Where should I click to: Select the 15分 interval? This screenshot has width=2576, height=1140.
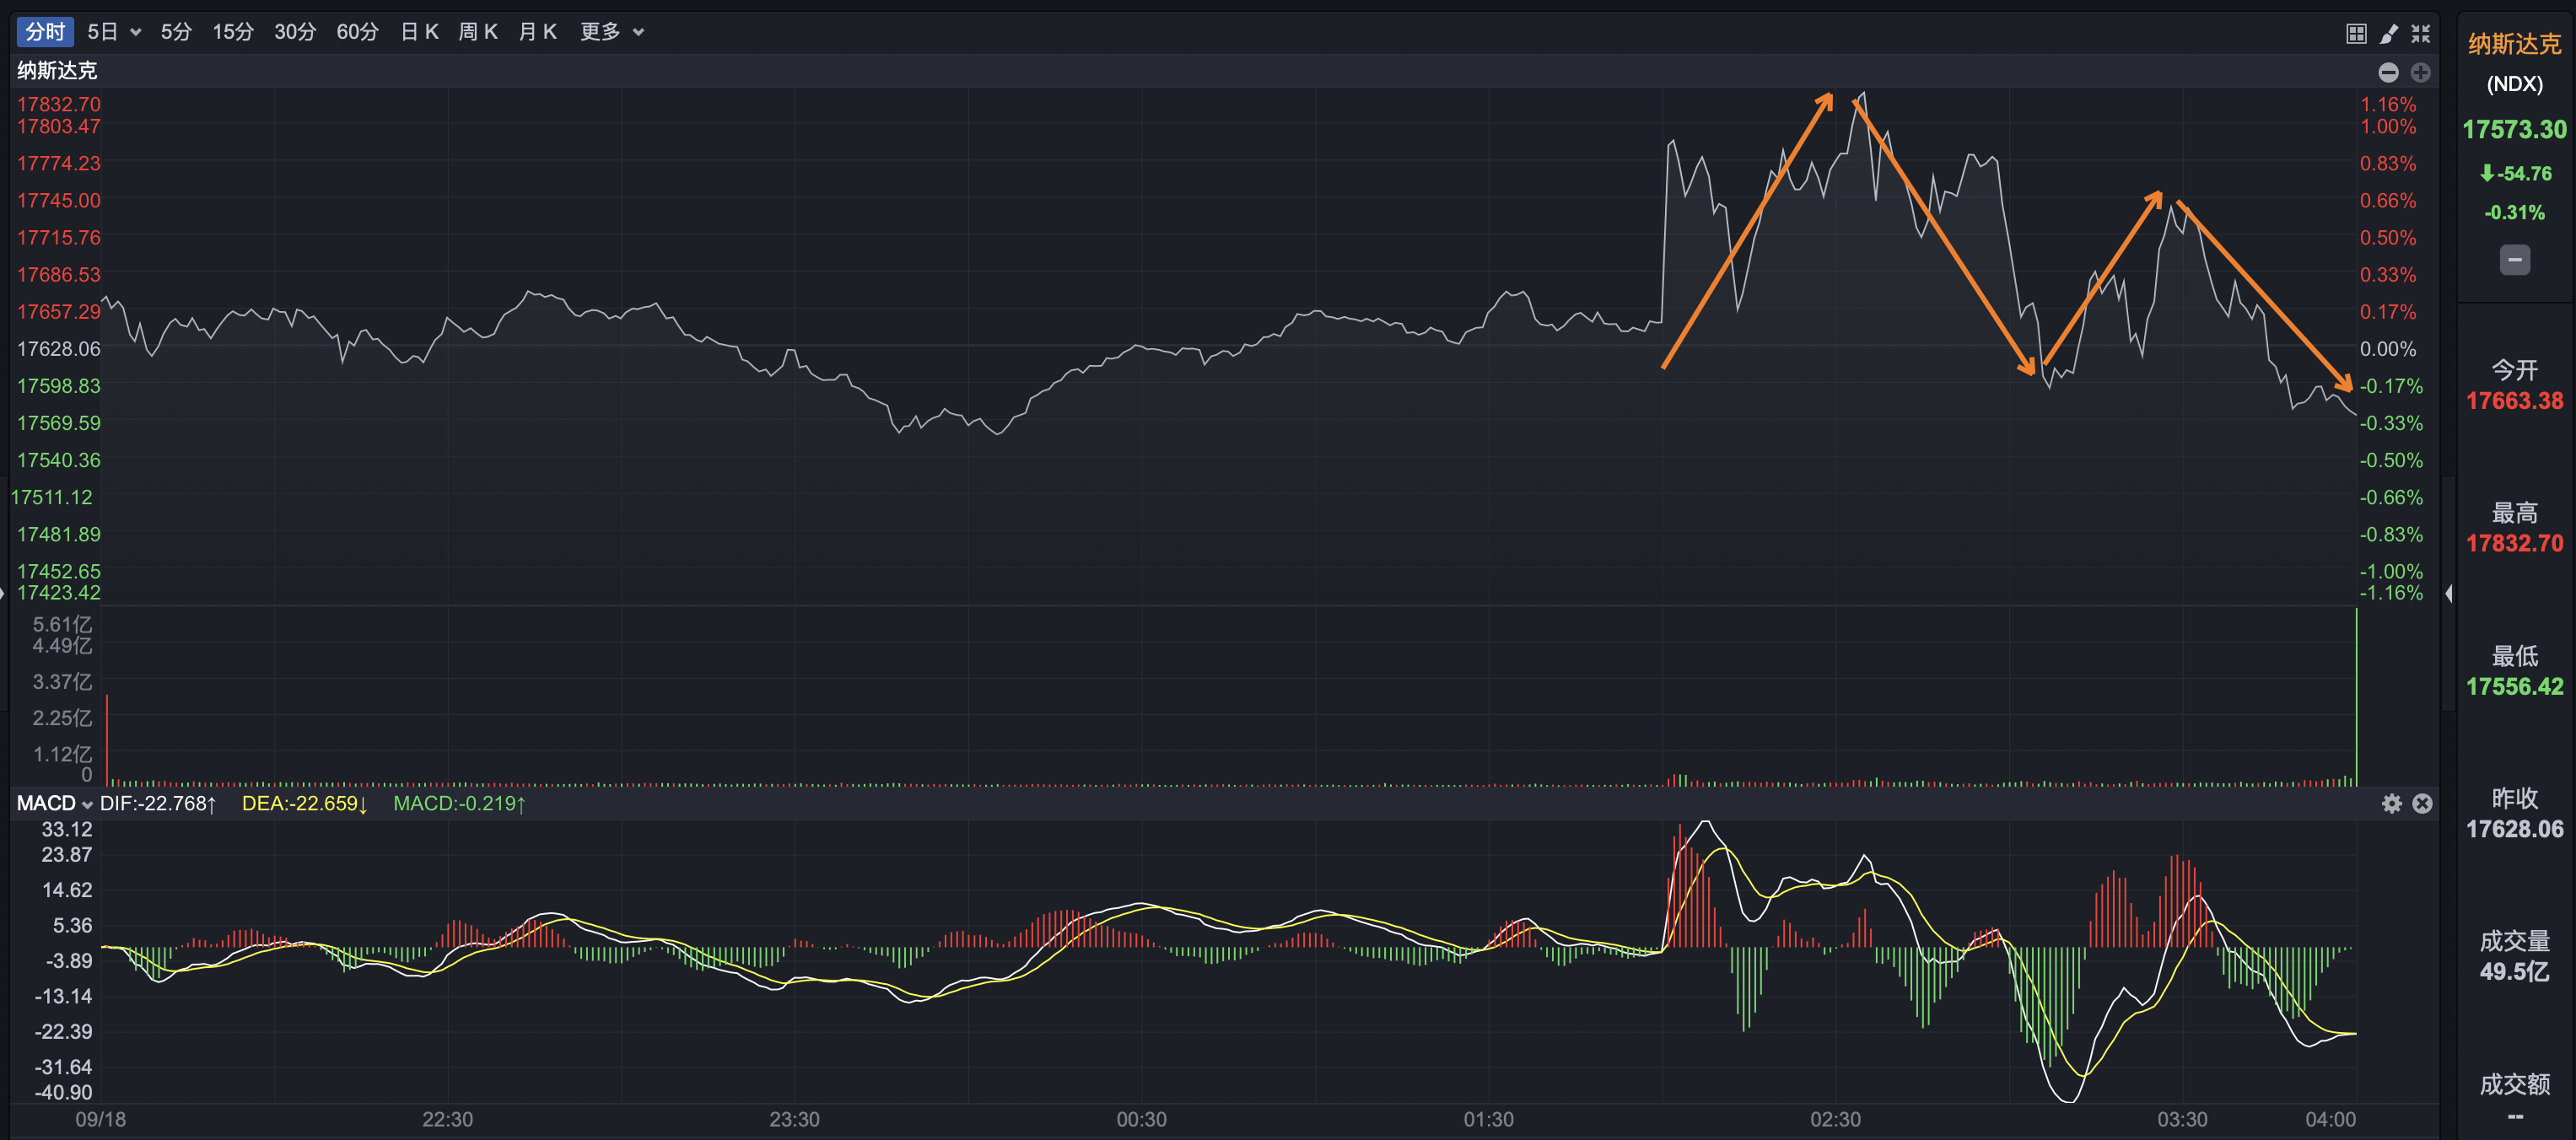(232, 32)
